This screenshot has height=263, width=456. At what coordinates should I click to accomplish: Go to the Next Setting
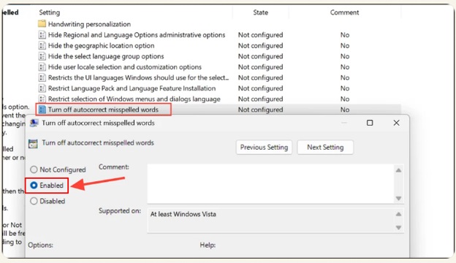click(x=325, y=148)
